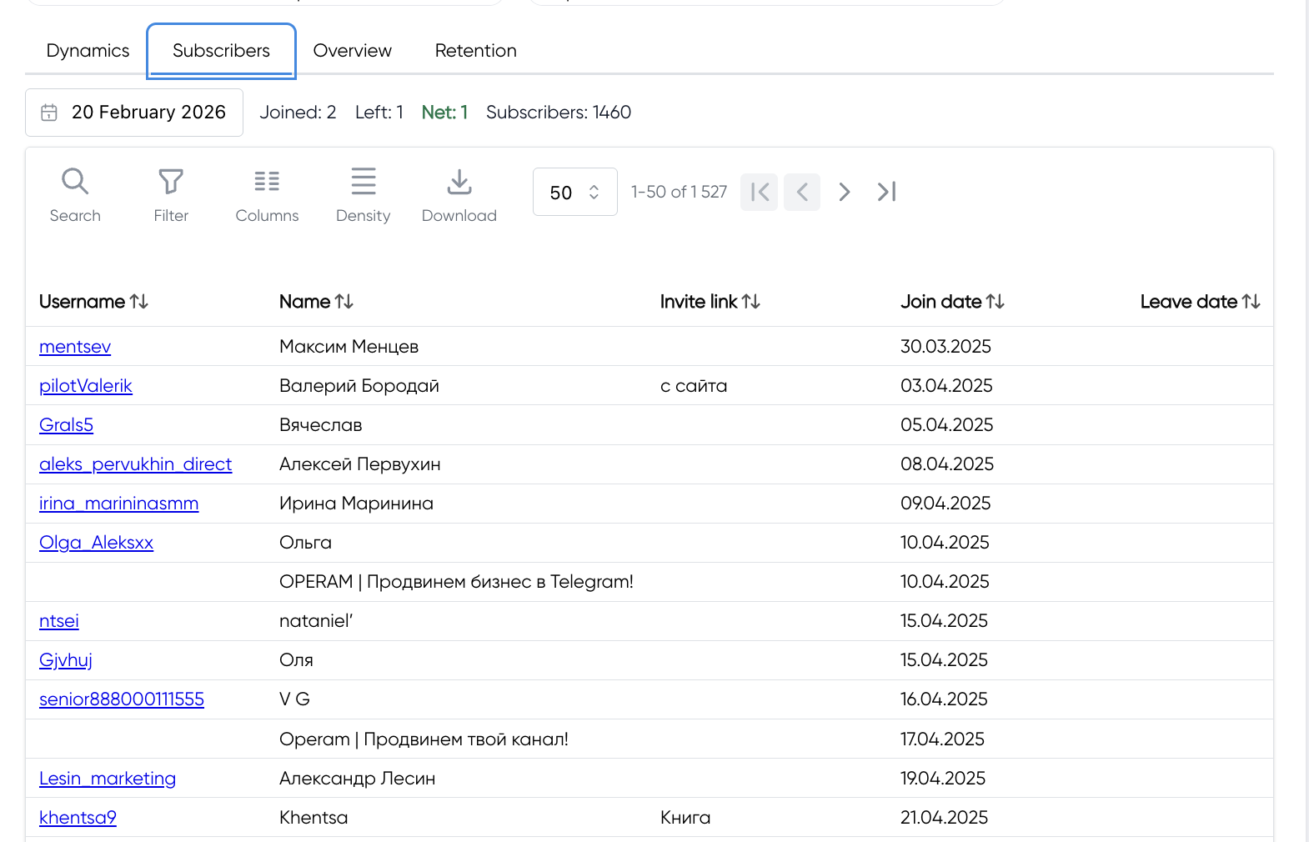Open the ntsei username link
Image resolution: width=1309 pixels, height=842 pixels.
tap(59, 621)
